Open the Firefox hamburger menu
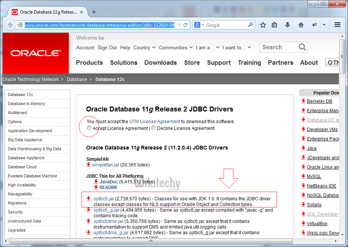The width and height of the screenshot is (348, 247). 337,25
